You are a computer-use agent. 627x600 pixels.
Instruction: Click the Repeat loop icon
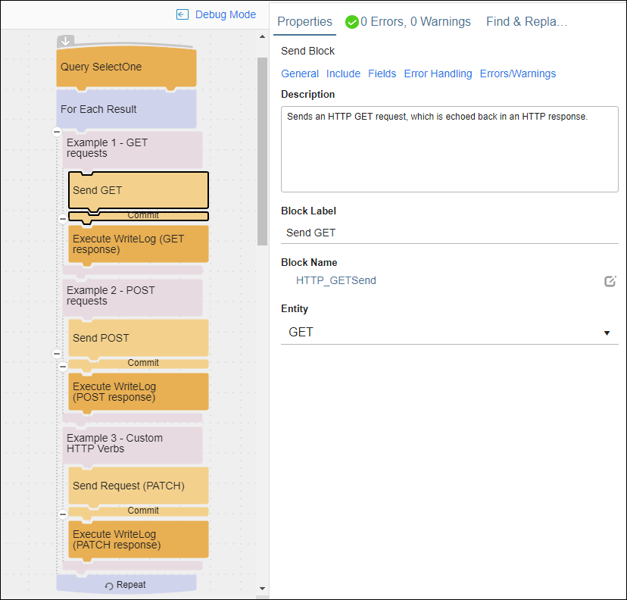tap(109, 586)
